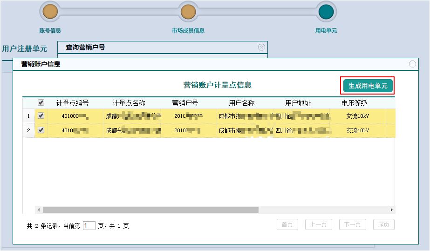Go to 首页 in pagination
Image resolution: width=430 pixels, height=251 pixels.
click(x=287, y=224)
